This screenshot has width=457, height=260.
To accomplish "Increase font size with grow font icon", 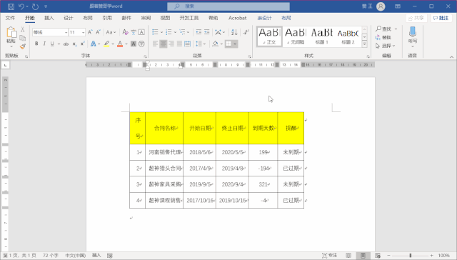I will point(90,32).
